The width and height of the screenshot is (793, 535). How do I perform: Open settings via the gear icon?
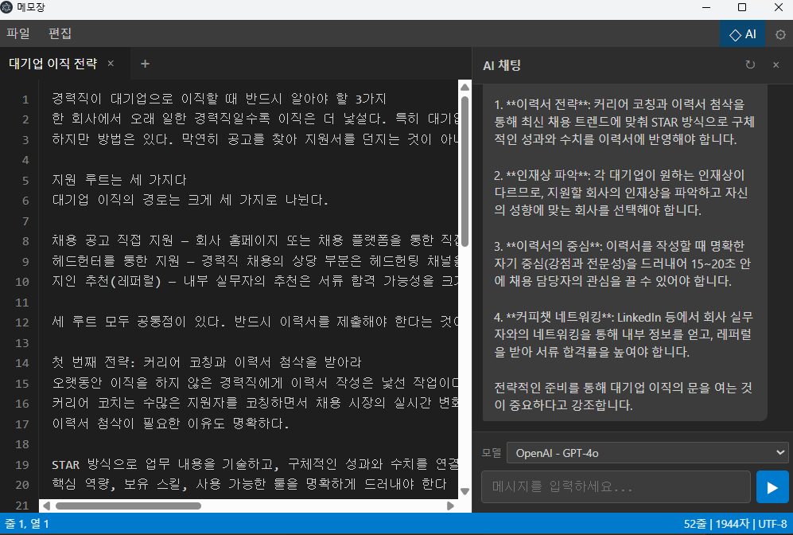780,34
